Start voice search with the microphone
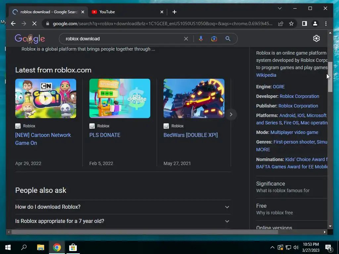Screen dimensions: 339x254 point(201,39)
